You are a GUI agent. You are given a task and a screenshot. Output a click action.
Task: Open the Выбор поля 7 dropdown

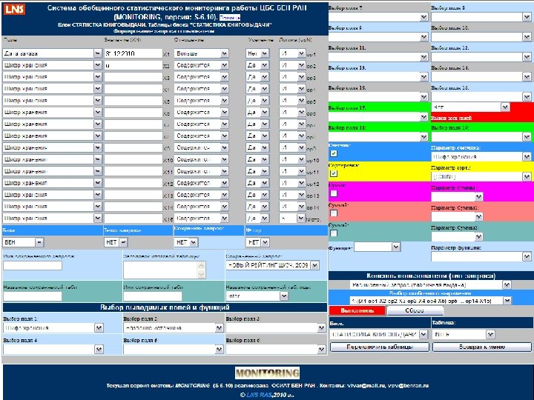point(378,17)
